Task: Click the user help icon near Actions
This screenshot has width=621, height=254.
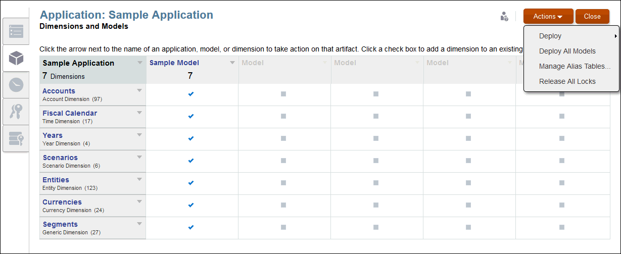Action: click(x=504, y=17)
